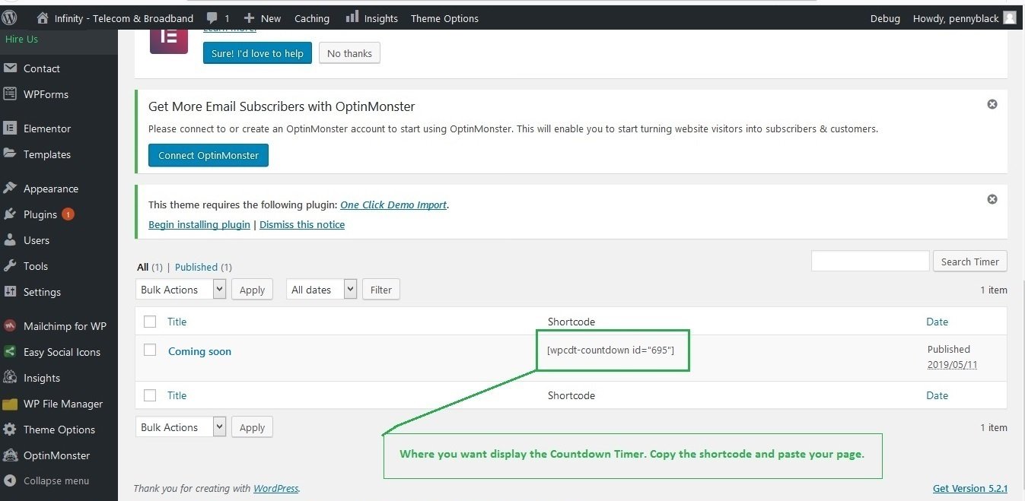Click the Elementor sidebar icon
Image resolution: width=1025 pixels, height=501 pixels.
point(10,128)
